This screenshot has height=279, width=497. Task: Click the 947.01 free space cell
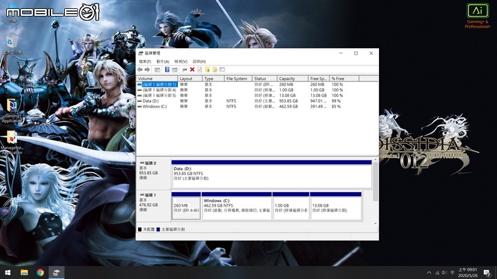tap(318, 101)
